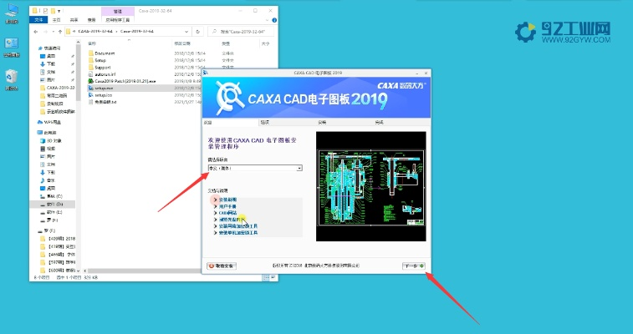
Task: Click the Explorer forward arrow
Action: coord(45,32)
